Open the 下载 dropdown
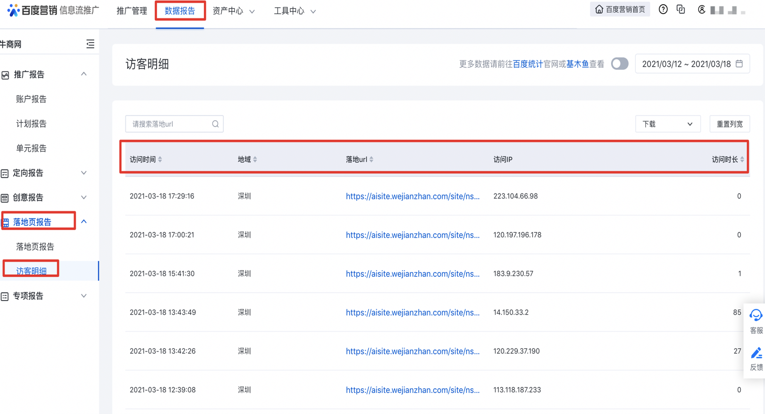 (667, 124)
